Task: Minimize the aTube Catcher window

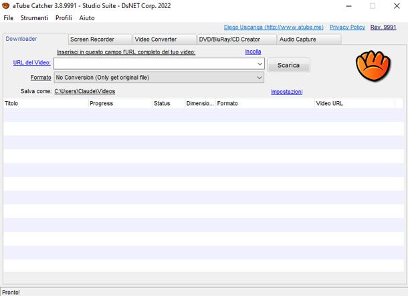Action: click(349, 6)
